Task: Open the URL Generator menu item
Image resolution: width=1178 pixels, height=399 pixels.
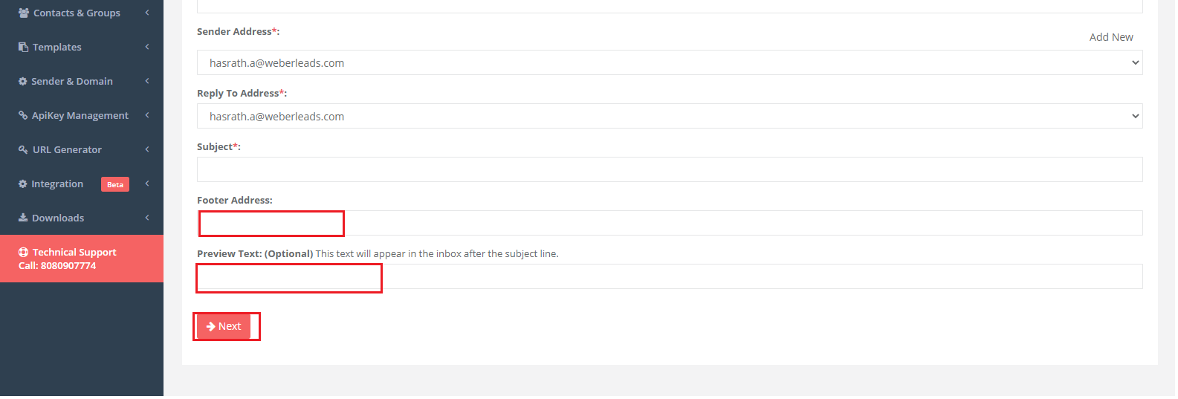Action: [x=67, y=150]
